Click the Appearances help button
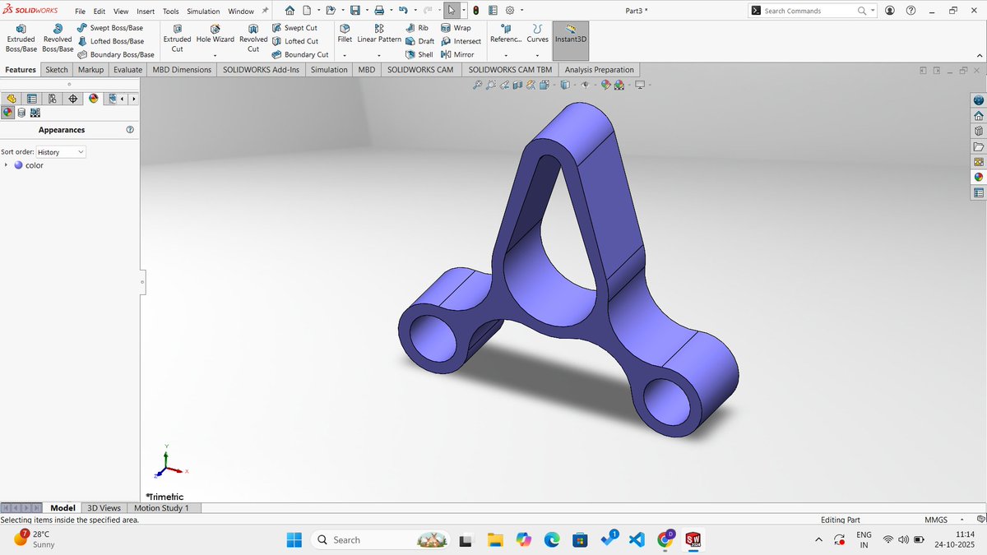Screen dimensions: 987x555 pyautogui.click(x=130, y=130)
